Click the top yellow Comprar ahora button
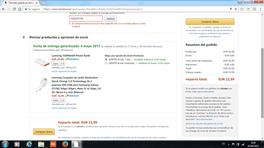The width and height of the screenshot is (264, 148). point(210,22)
